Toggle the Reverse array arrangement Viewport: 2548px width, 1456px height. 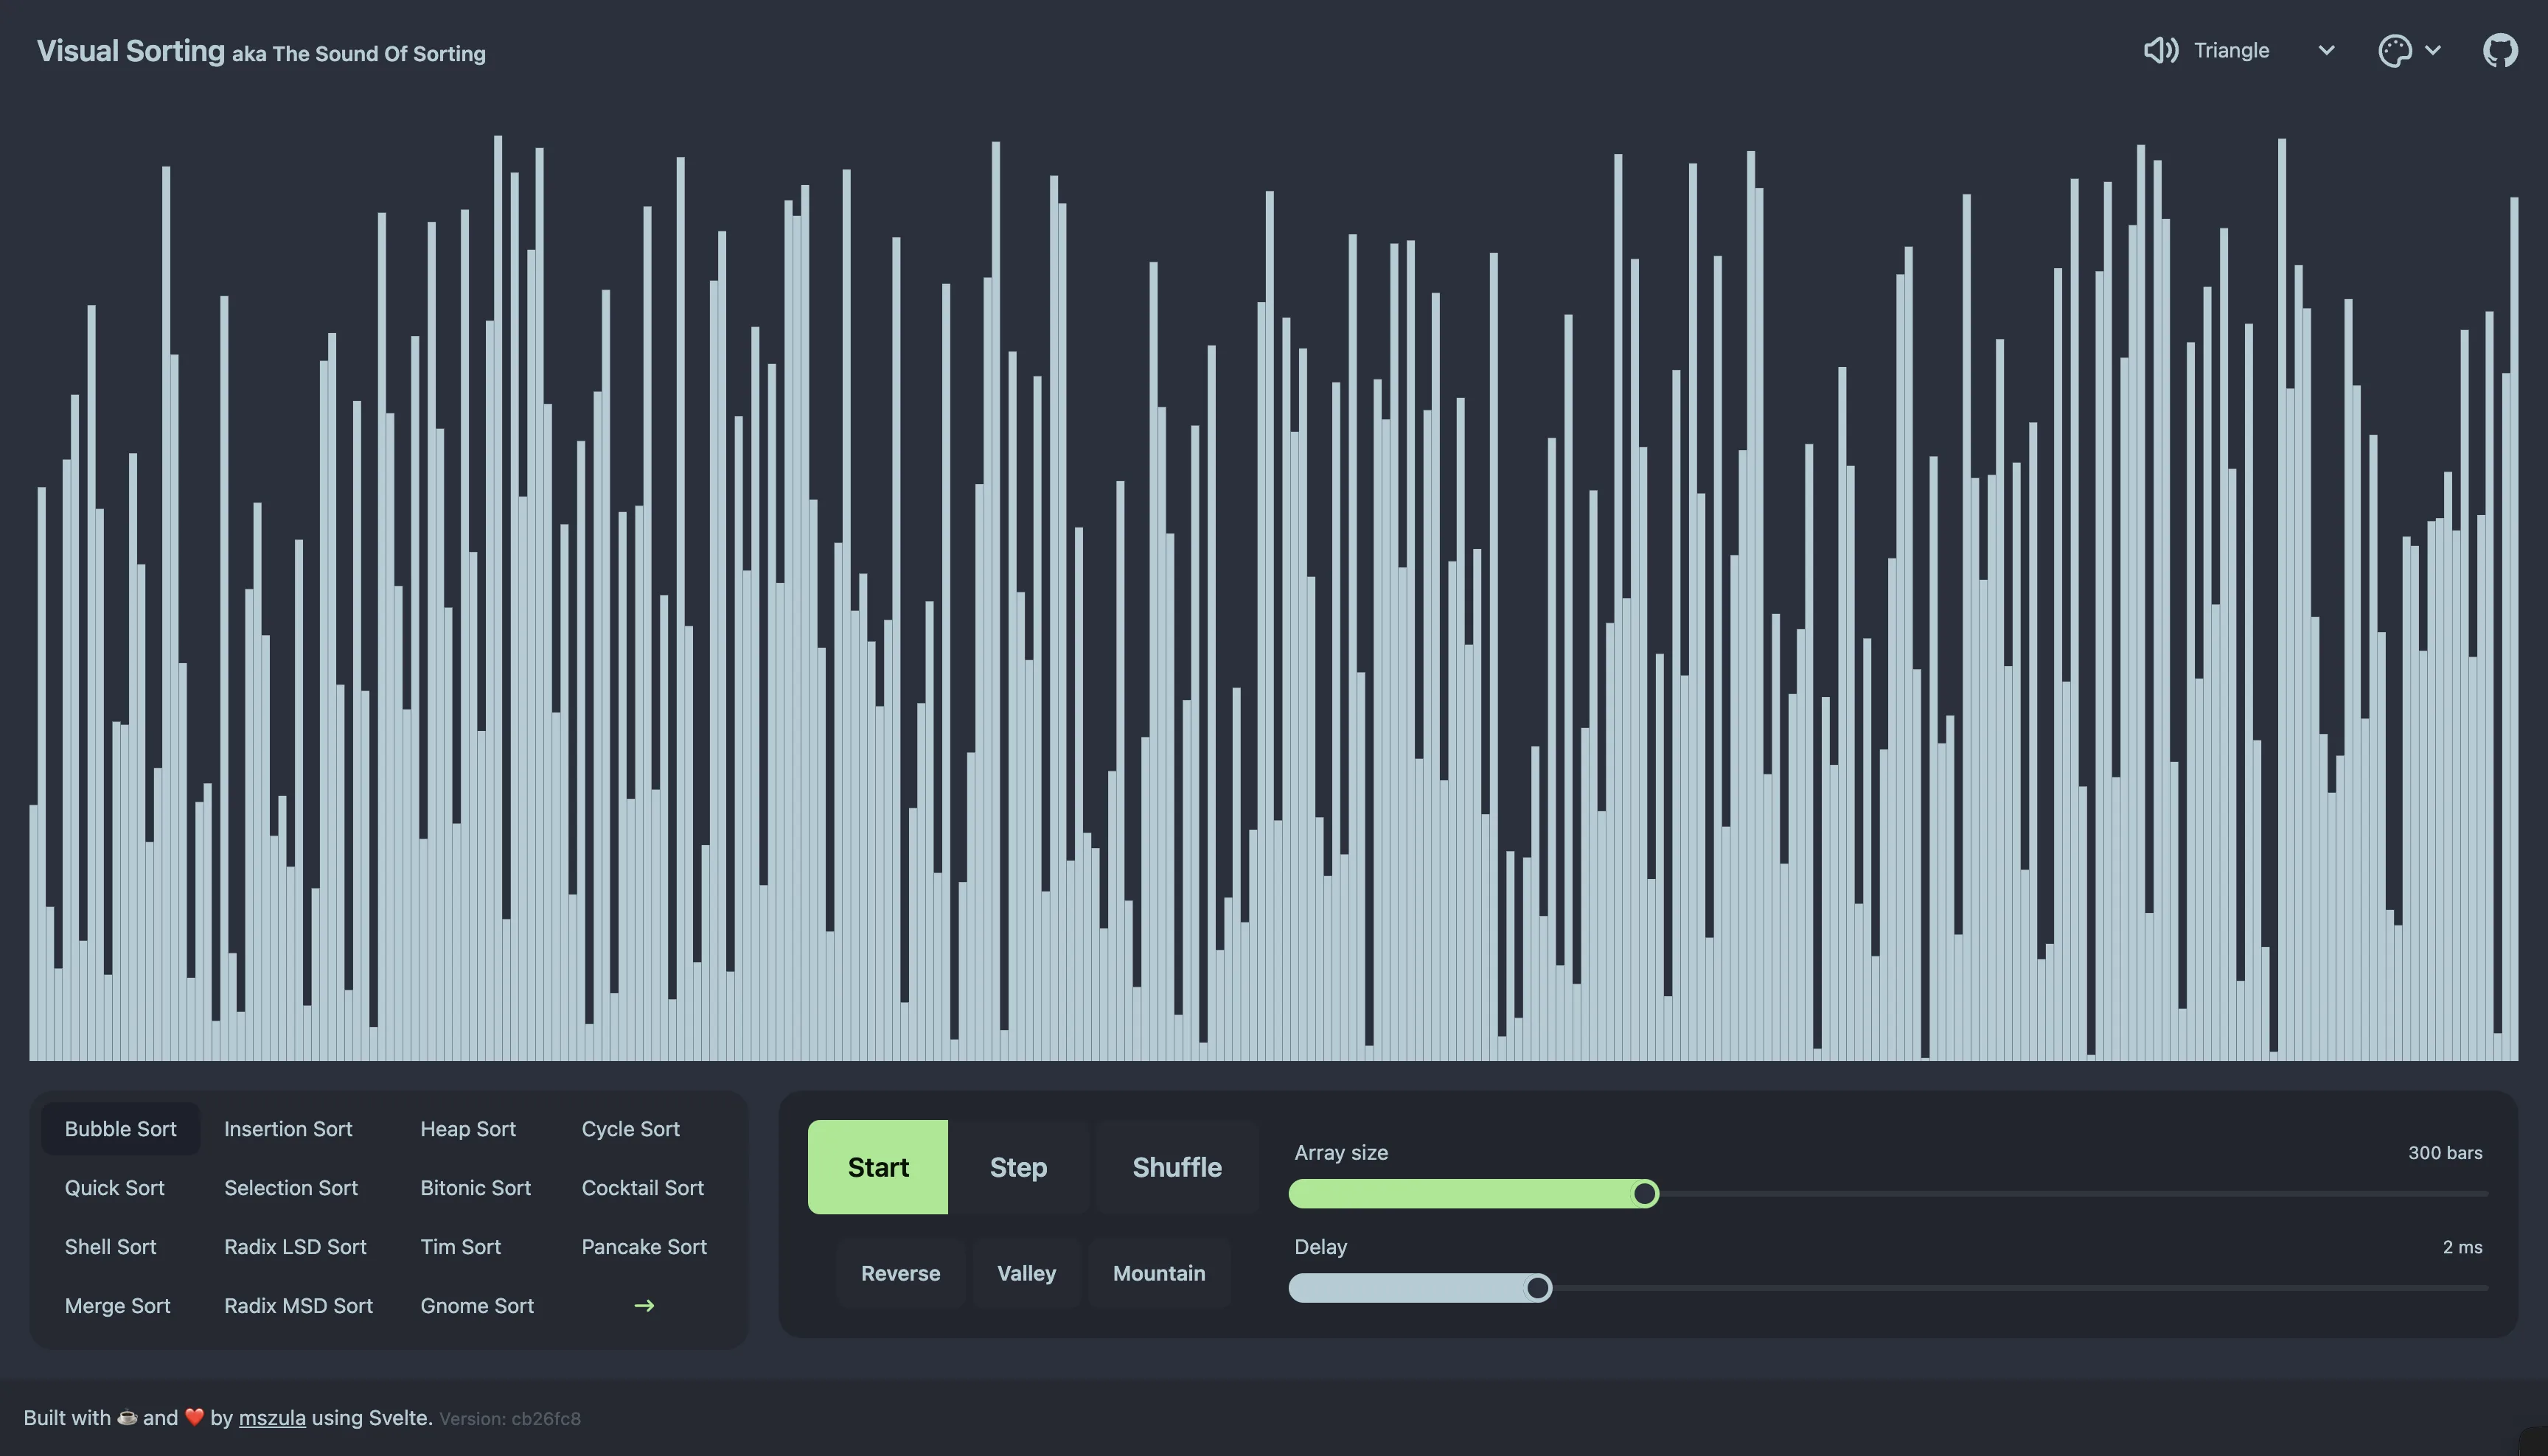pos(899,1273)
